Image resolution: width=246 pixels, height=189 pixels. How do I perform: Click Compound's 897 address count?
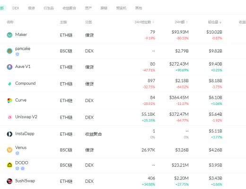(151, 81)
